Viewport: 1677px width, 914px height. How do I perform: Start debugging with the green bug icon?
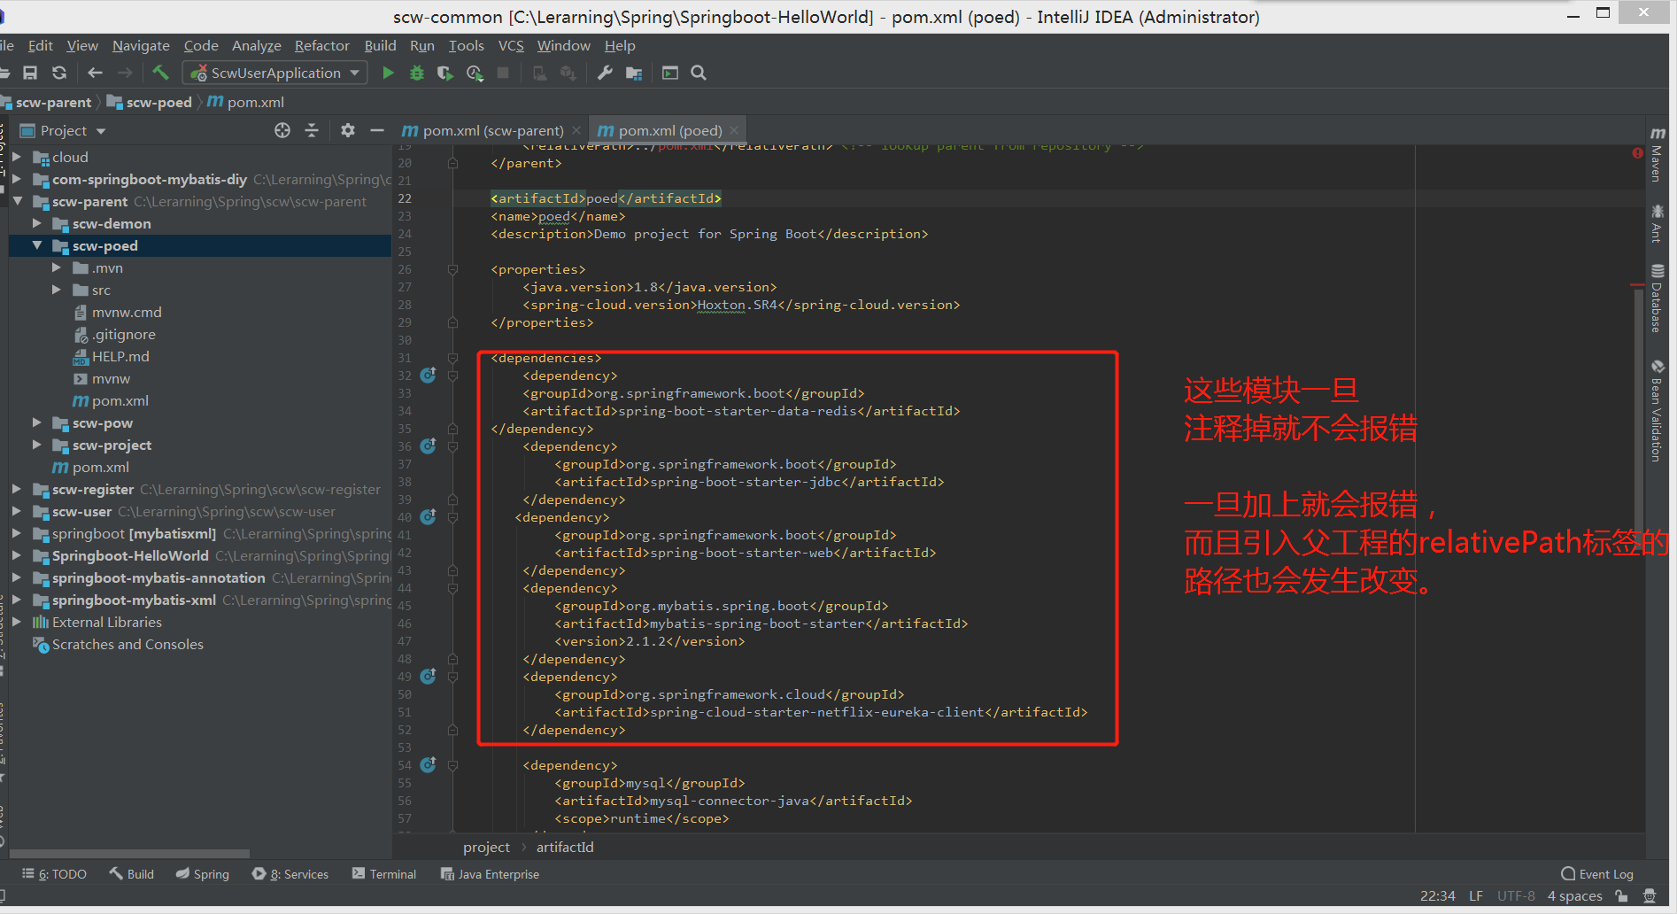click(417, 73)
